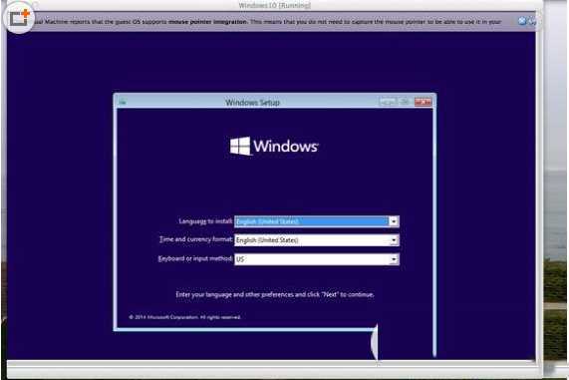Click the 'Enter your language and other preferences' instruction
Screen dimensions: 569x380
point(275,294)
